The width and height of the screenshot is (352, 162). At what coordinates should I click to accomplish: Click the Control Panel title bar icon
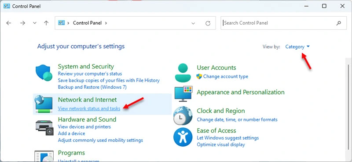(x=7, y=6)
